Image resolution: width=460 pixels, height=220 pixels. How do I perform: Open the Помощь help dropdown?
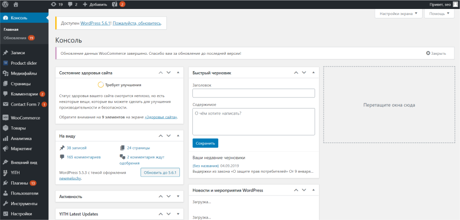pyautogui.click(x=439, y=13)
